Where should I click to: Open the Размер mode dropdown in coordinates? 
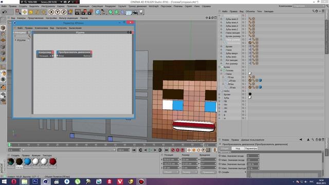[x=189, y=172]
